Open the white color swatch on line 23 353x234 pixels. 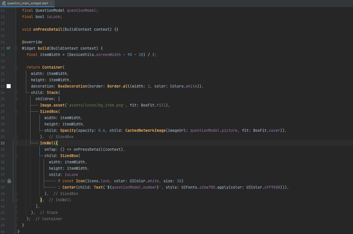coord(9,86)
